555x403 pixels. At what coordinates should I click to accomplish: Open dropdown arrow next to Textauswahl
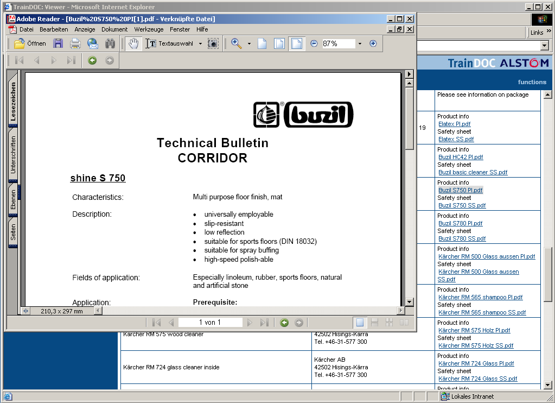coord(200,43)
